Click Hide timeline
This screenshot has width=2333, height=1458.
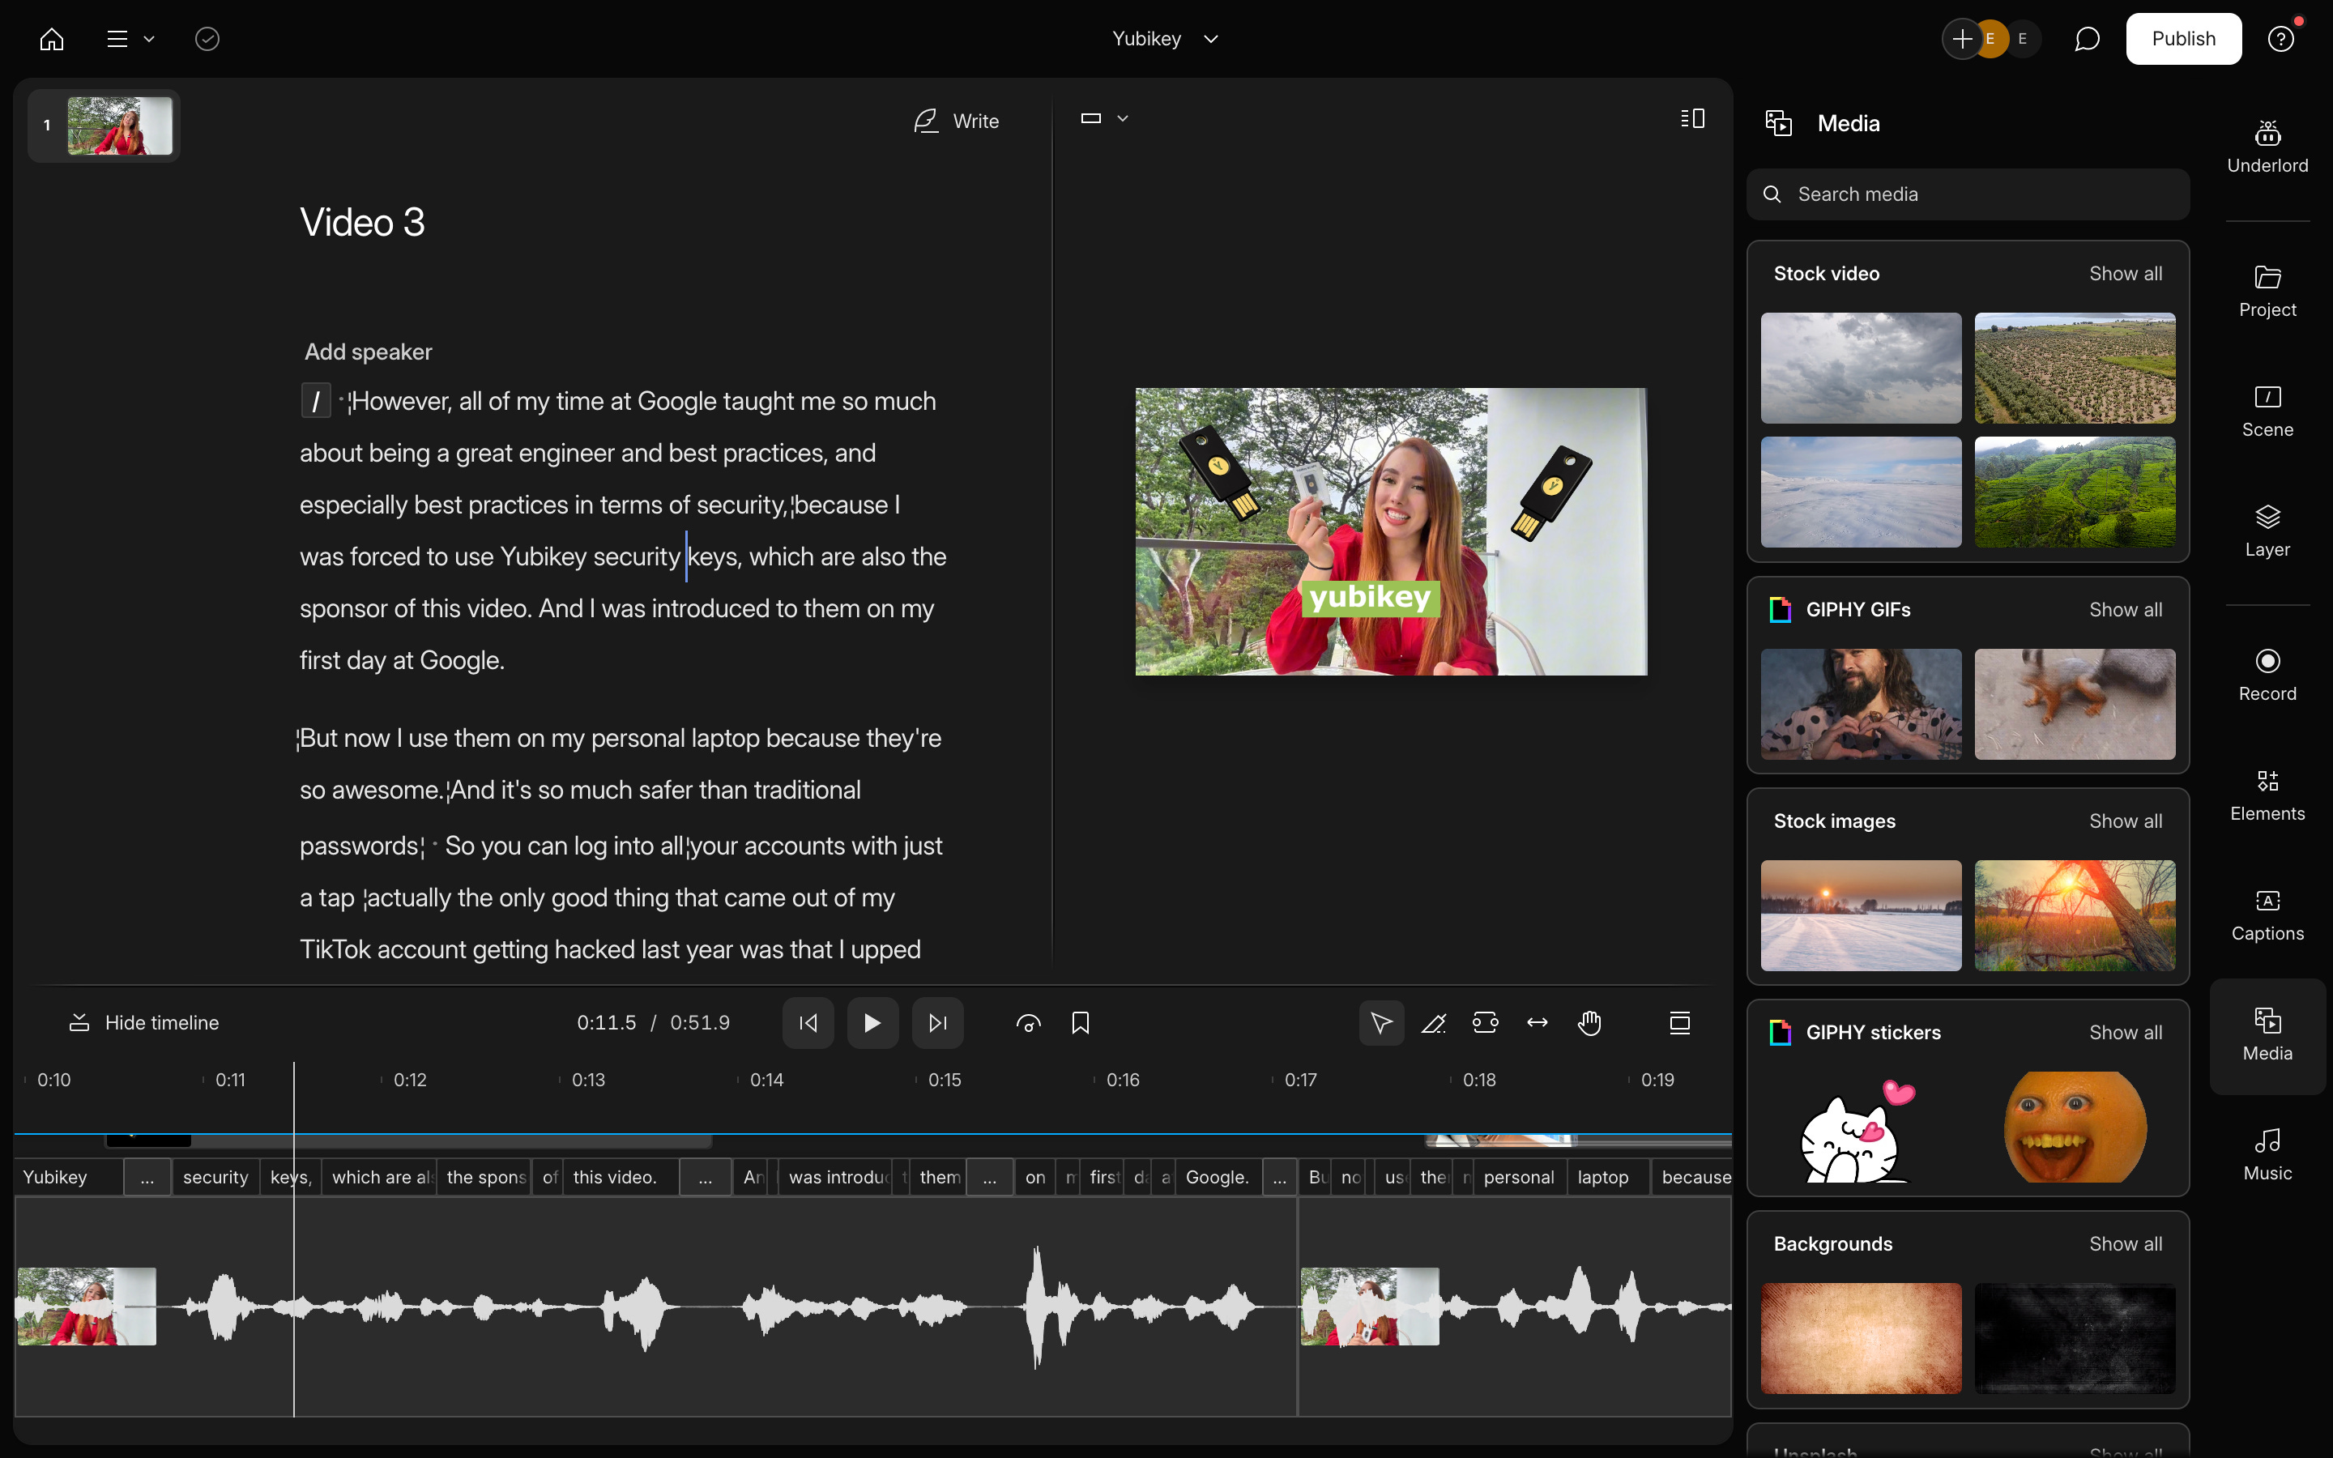coord(143,1022)
